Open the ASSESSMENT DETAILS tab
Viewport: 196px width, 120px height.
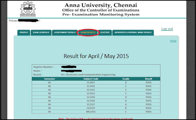(x=65, y=33)
